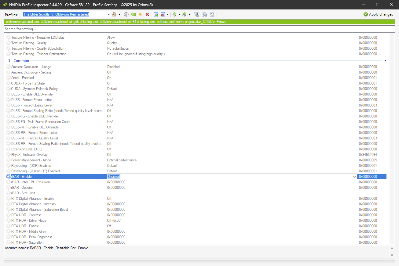399x266 pixels.
Task: Click in the Search for setting field
Action: (199, 29)
